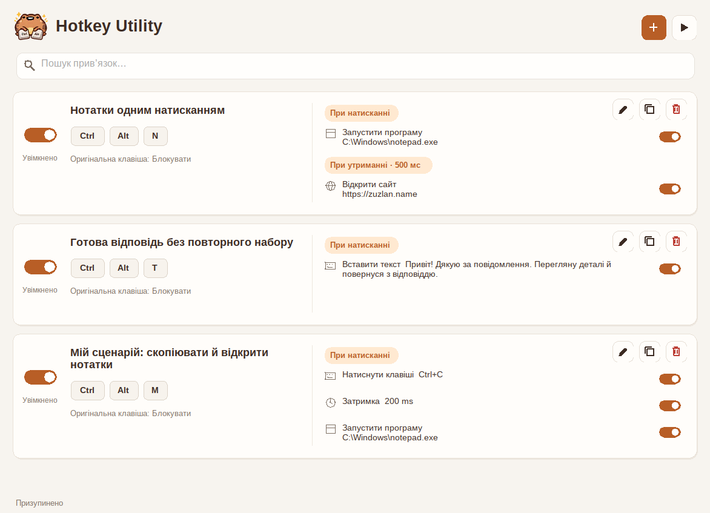Click the globe icon beside 'Відкрити сайт'
The image size is (710, 513).
tap(331, 186)
